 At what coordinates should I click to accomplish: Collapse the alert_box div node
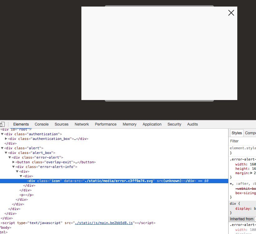[x=6, y=153]
